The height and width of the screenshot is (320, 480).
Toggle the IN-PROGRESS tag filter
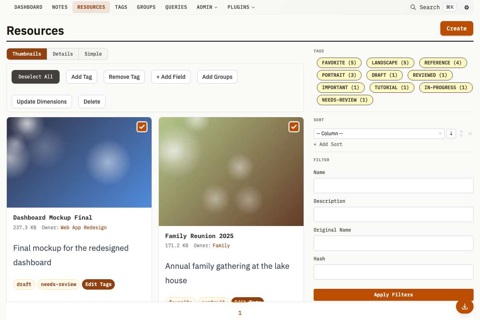tap(446, 88)
